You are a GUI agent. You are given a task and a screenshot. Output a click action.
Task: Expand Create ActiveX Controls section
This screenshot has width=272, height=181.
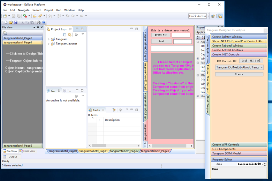pyautogui.click(x=239, y=50)
